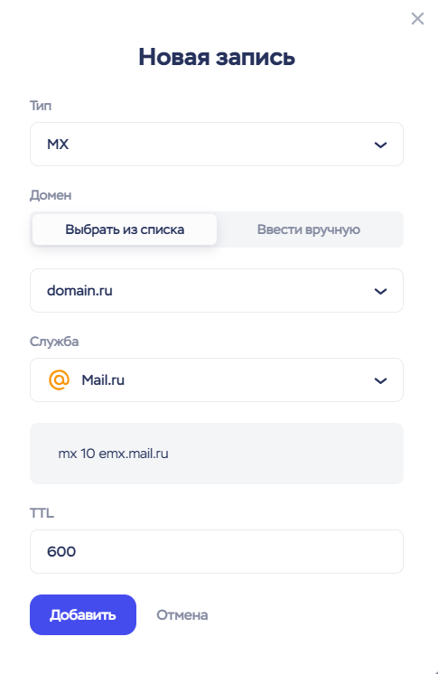Click the Служба field label
Viewport: 438px width, 674px height.
(54, 342)
